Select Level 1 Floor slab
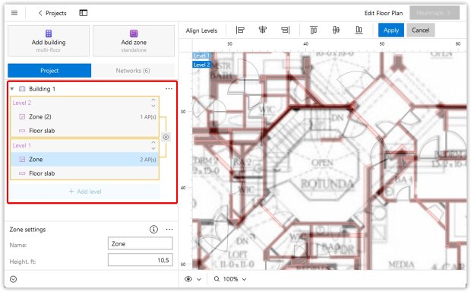The image size is (471, 292). click(x=85, y=173)
